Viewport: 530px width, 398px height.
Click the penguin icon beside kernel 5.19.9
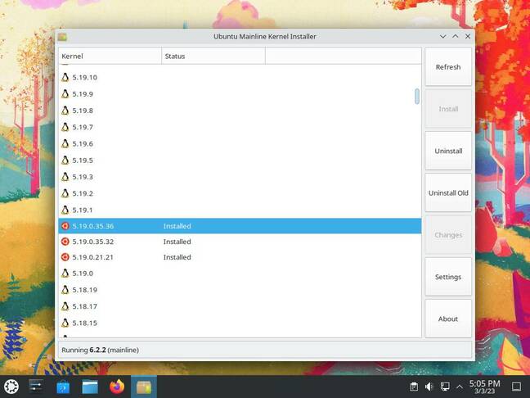(x=65, y=94)
